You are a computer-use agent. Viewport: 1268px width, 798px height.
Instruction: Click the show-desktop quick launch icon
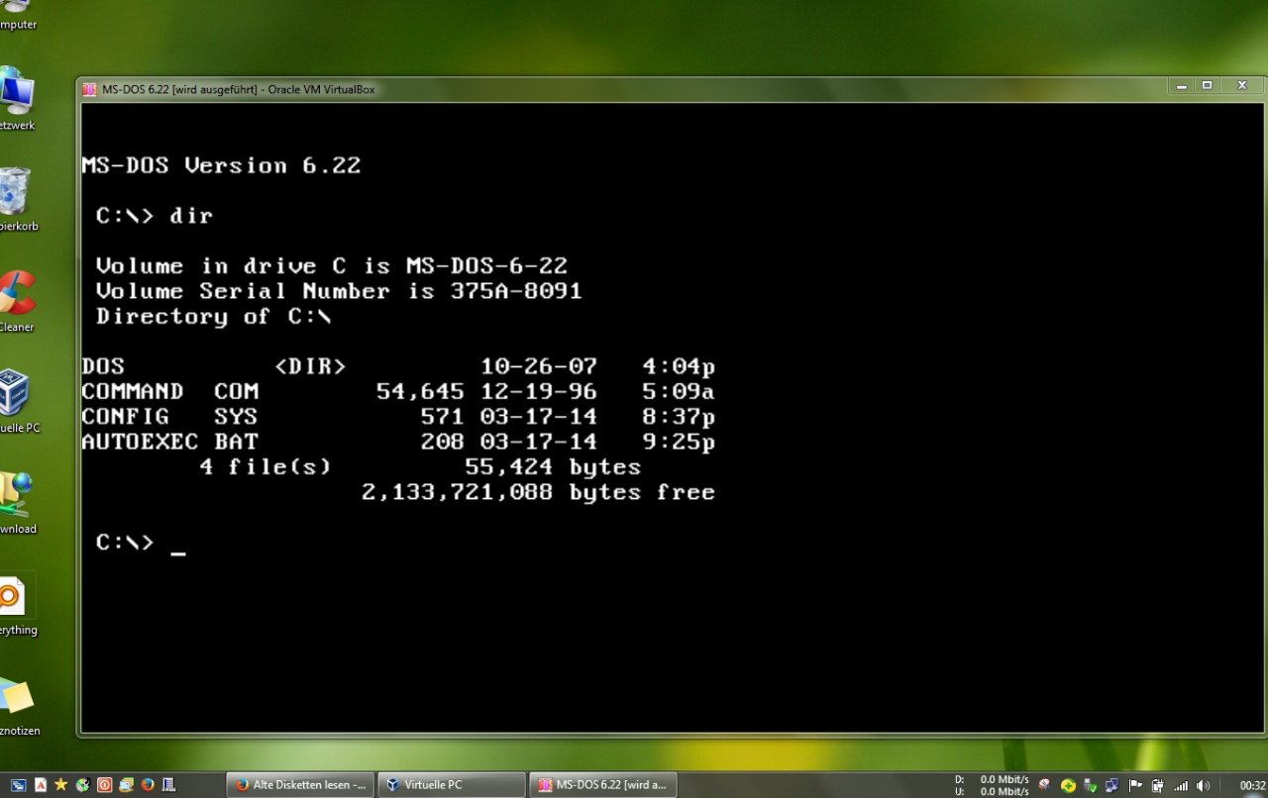tap(19, 785)
